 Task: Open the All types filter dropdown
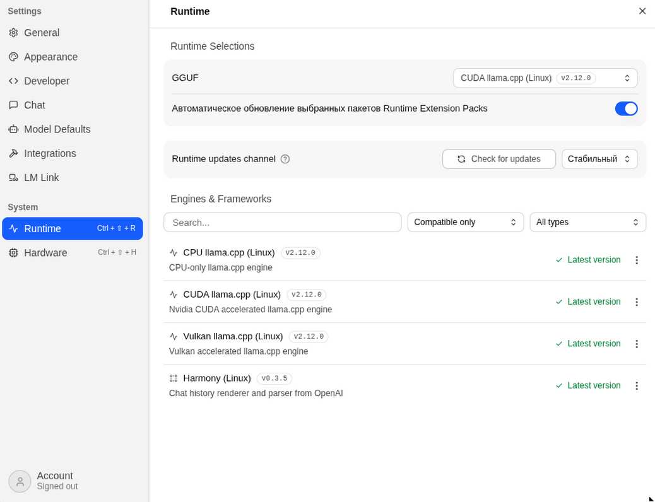tap(587, 222)
